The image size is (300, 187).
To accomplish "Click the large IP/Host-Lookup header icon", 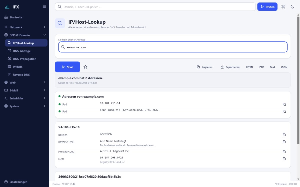I will coord(60,23).
